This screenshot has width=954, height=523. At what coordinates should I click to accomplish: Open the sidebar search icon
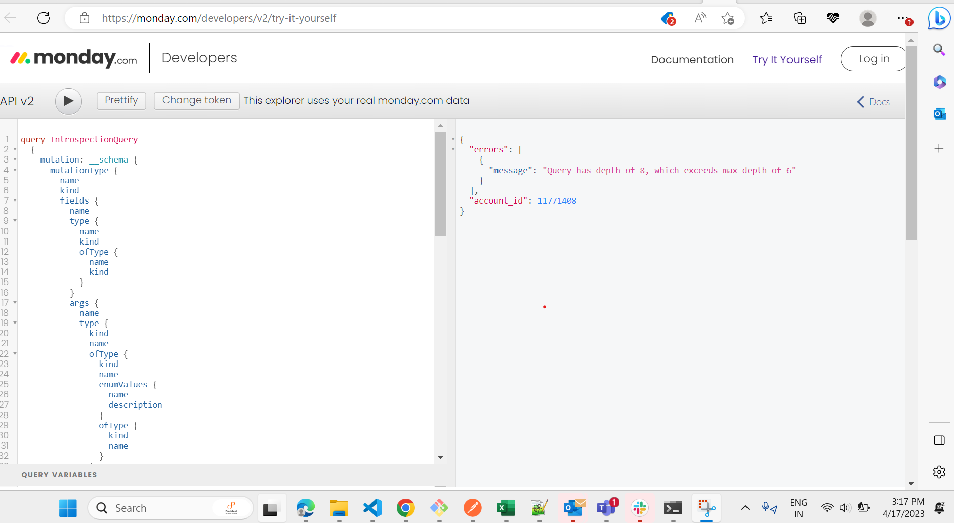click(x=940, y=50)
